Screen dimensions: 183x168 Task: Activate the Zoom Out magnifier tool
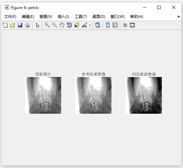[x=54, y=25]
